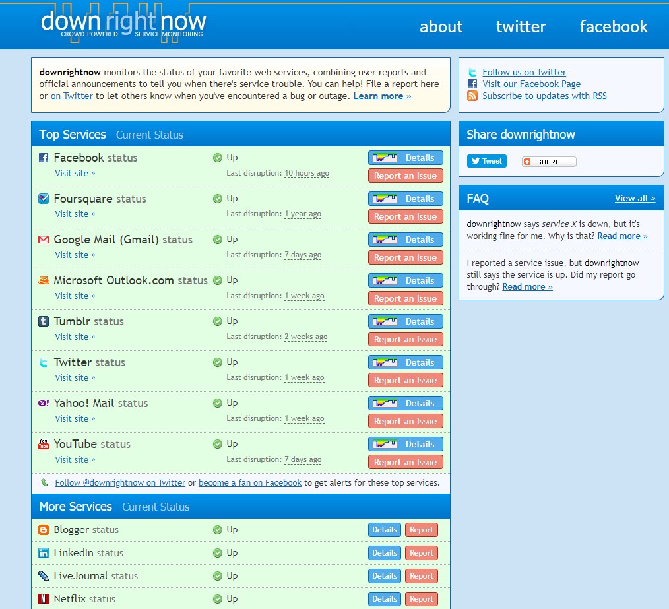
Task: Click Facebook icon beside Visit our Facebook Page
Action: (472, 84)
